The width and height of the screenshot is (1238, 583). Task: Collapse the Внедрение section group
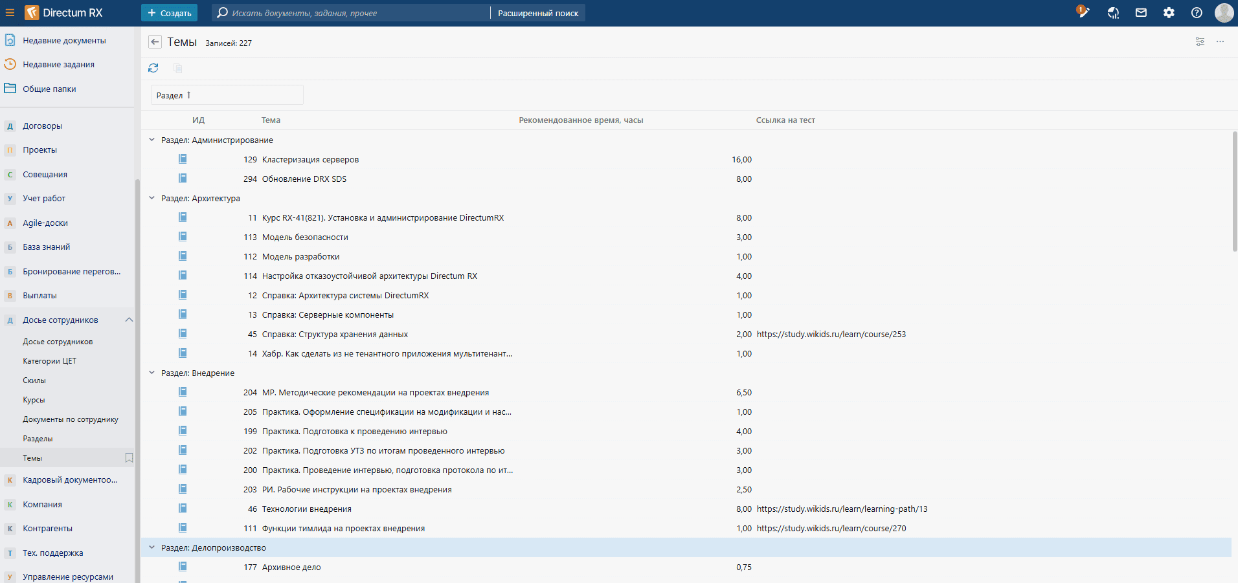pos(152,373)
